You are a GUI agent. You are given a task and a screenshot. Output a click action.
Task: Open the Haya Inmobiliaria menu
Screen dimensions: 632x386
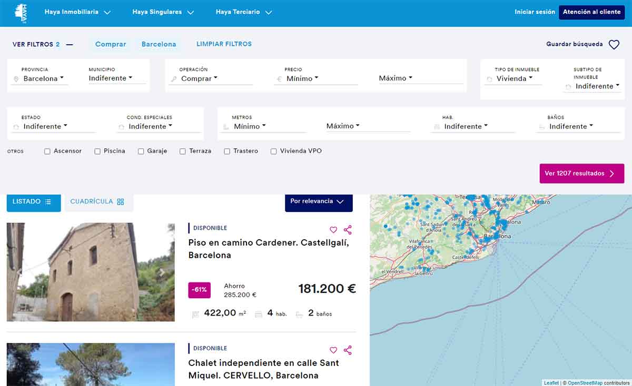point(77,12)
